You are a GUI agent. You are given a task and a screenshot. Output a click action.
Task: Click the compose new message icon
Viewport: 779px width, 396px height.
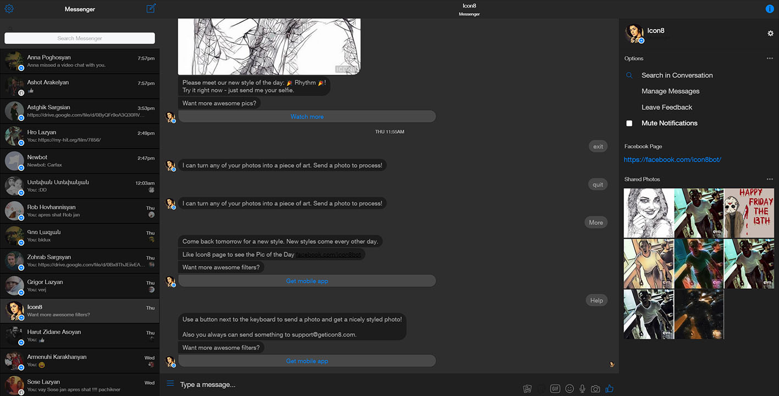(x=151, y=8)
